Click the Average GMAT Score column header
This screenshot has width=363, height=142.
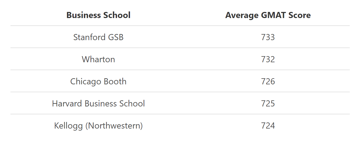click(268, 15)
